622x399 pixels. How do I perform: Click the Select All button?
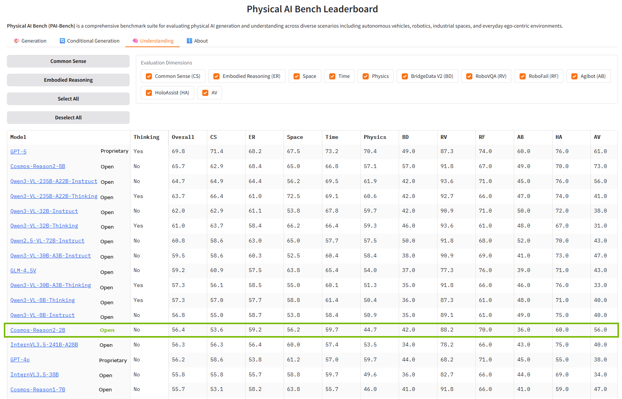click(x=68, y=99)
